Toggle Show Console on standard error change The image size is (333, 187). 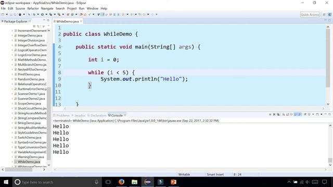(300, 114)
